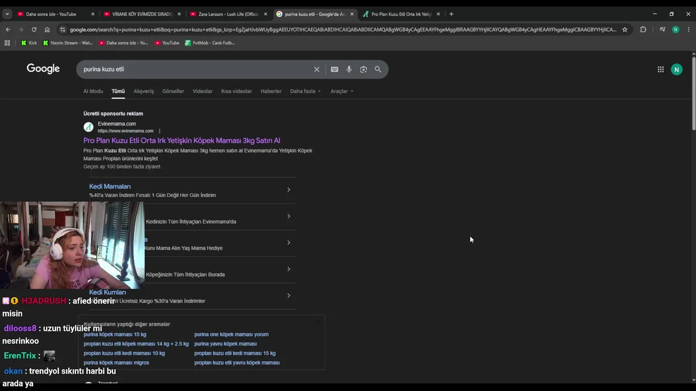Select the AI Modu search filter

(x=93, y=91)
